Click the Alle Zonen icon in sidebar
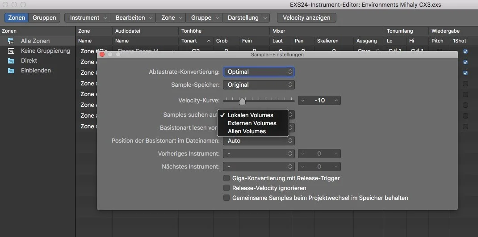This screenshot has height=237, width=478. (x=11, y=41)
